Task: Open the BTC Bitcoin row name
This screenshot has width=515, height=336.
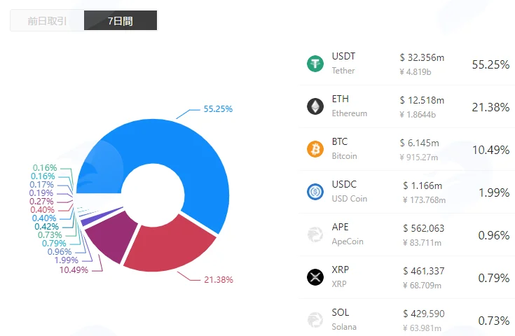Action: tap(344, 148)
